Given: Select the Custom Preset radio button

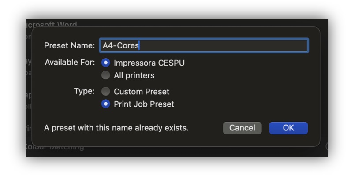Looking at the screenshot, I should coord(106,92).
